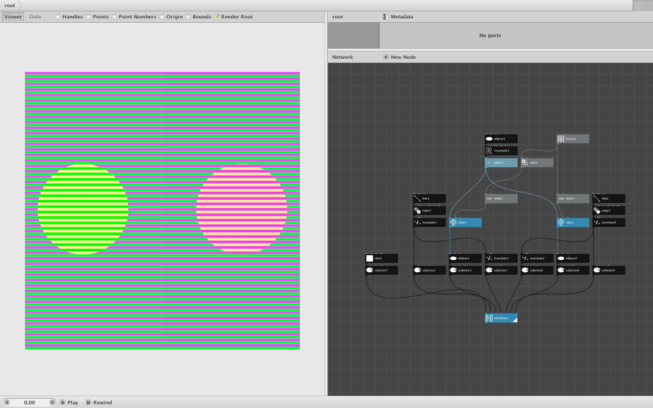Start animation with the Play button
Screen dimensions: 653x408
pyautogui.click(x=69, y=403)
